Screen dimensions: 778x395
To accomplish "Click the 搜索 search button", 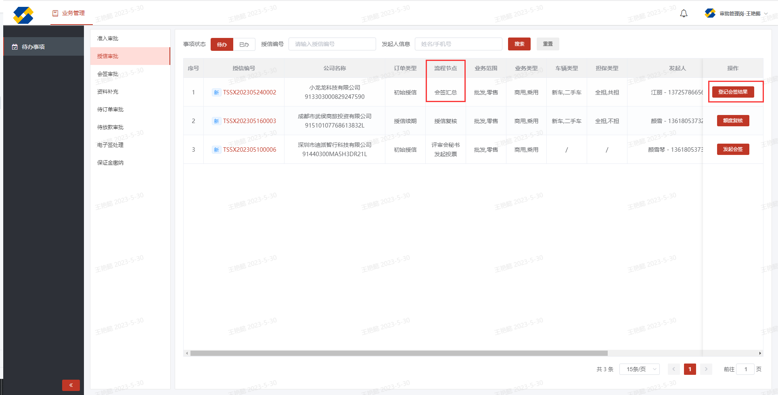I will pyautogui.click(x=519, y=44).
